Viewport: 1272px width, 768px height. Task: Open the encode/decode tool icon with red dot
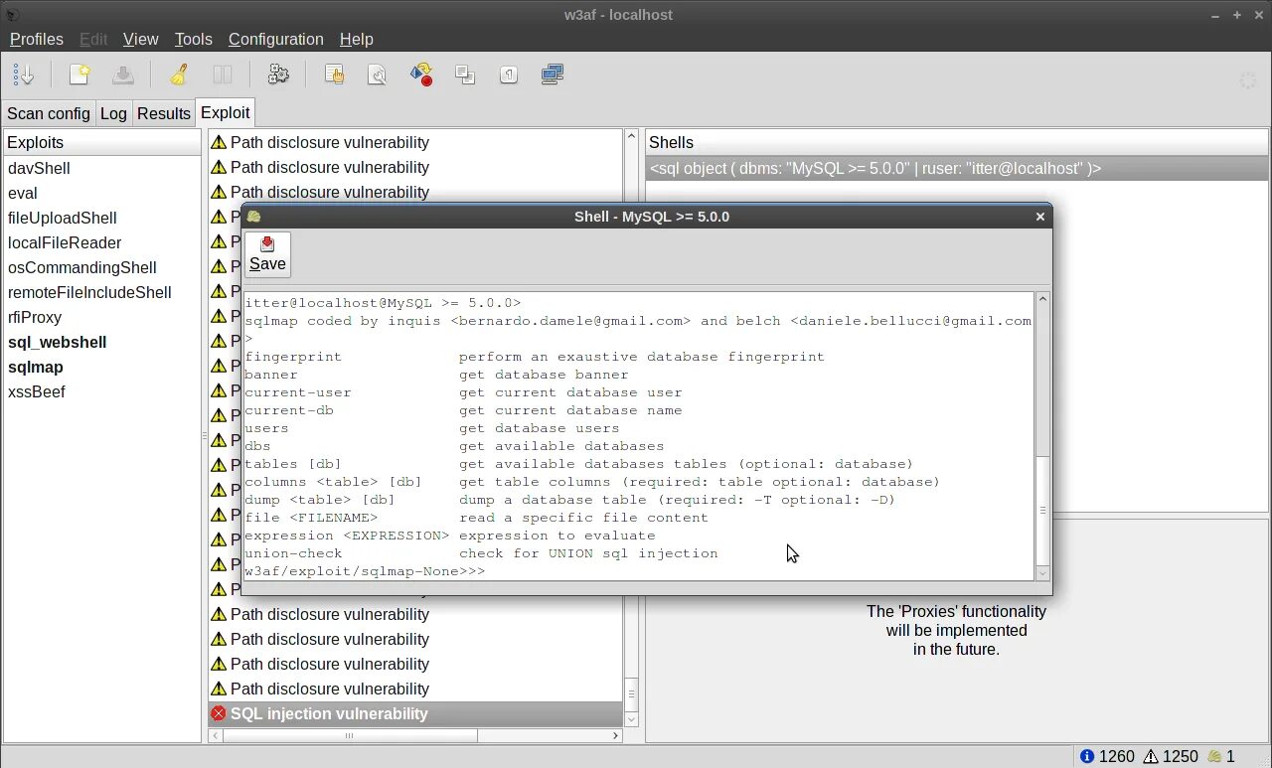pos(421,75)
